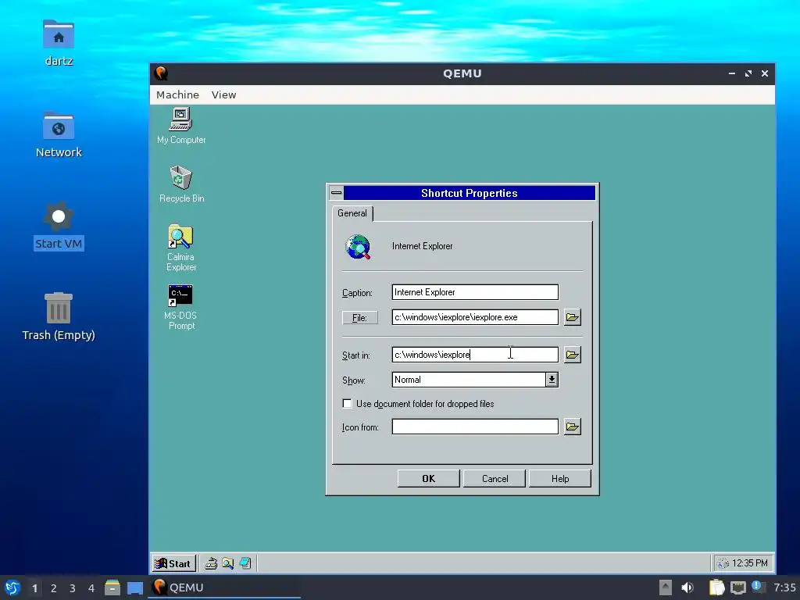The width and height of the screenshot is (800, 600).
Task: Click the clipboard icon in system tray
Action: point(717,587)
